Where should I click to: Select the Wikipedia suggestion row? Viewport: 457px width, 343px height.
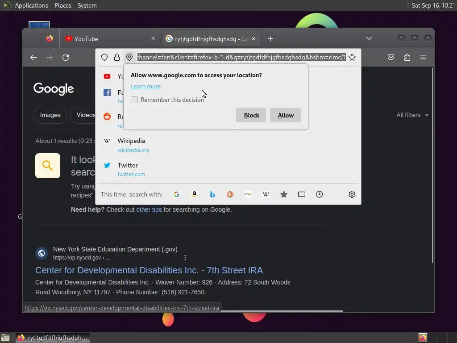228,145
